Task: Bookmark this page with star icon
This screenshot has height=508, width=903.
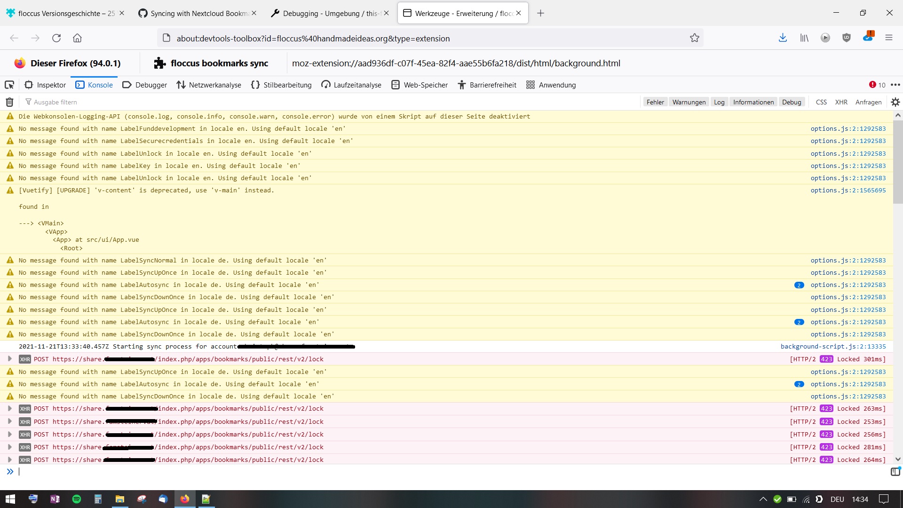Action: click(x=694, y=38)
